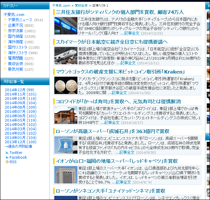Open the 三井住友銀行 シティバンク article headline
This screenshot has width=210, height=200.
[120, 12]
